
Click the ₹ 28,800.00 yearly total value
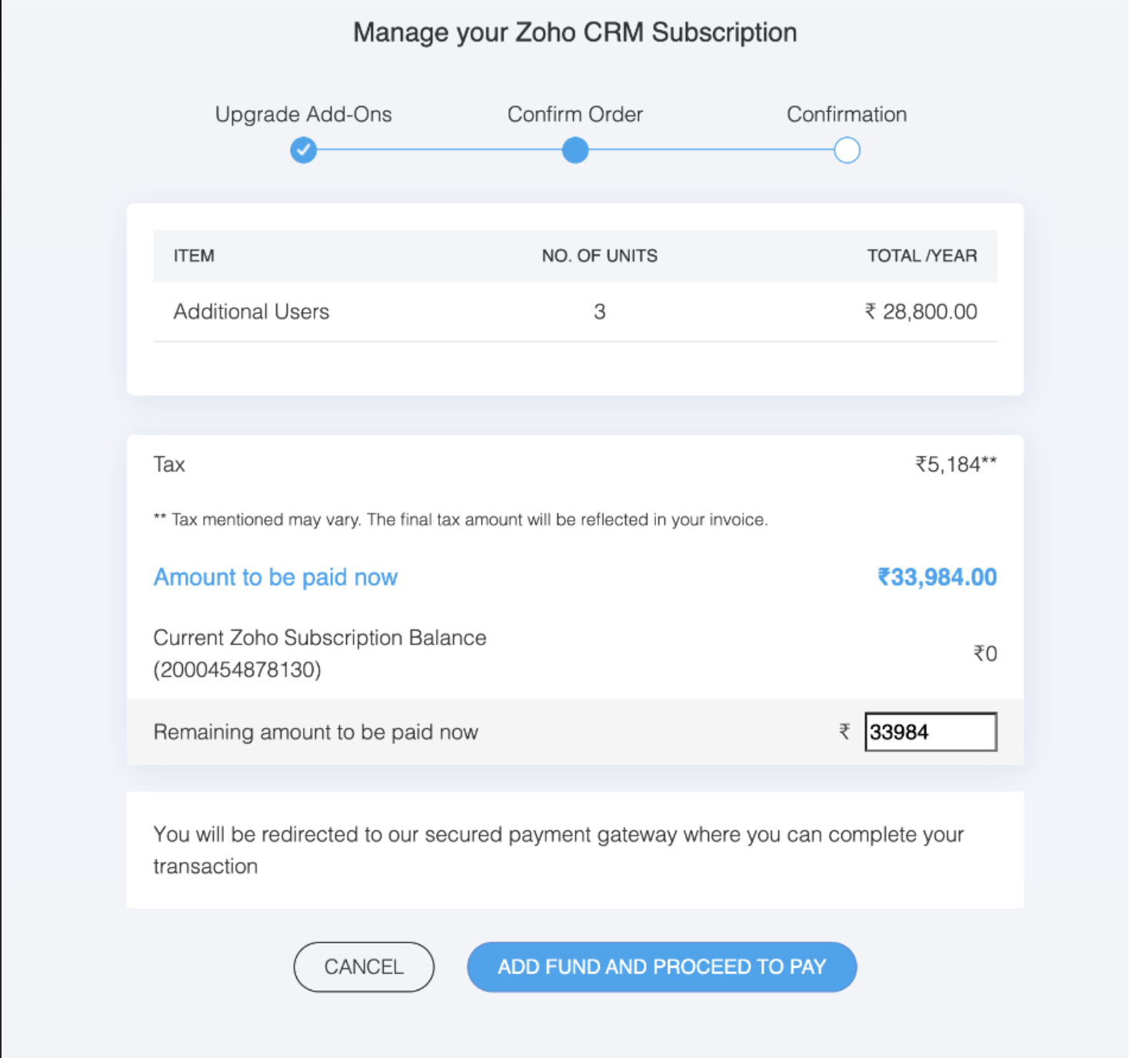pos(921,311)
